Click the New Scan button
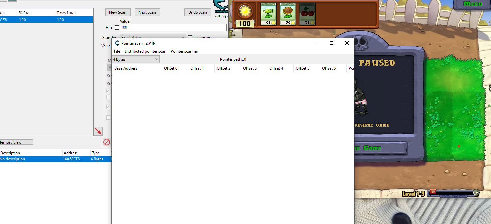 (x=118, y=12)
